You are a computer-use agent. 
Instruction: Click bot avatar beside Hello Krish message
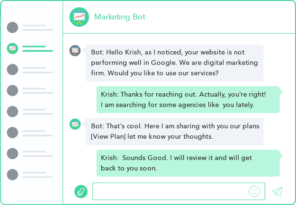pos(75,50)
